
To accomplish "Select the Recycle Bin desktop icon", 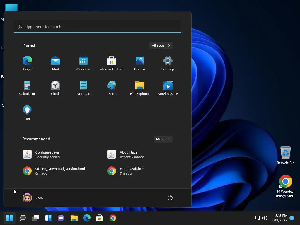I will click(x=285, y=156).
